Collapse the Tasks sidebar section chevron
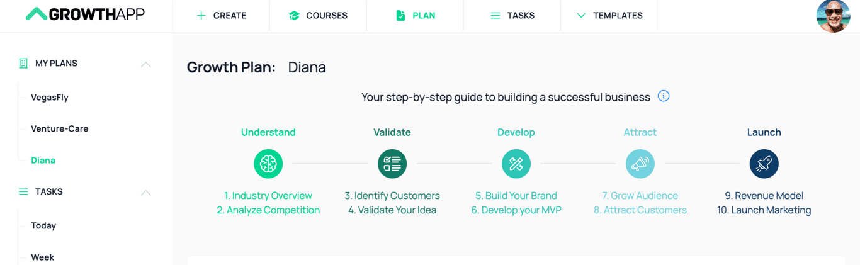The image size is (860, 265). 146,192
